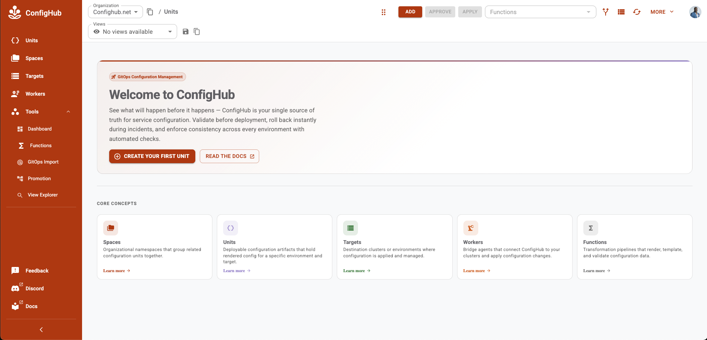
Task: Click the branch merge icon in toolbar
Action: coord(606,12)
